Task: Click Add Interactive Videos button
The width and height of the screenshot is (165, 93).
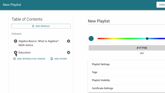Action: pos(29,59)
